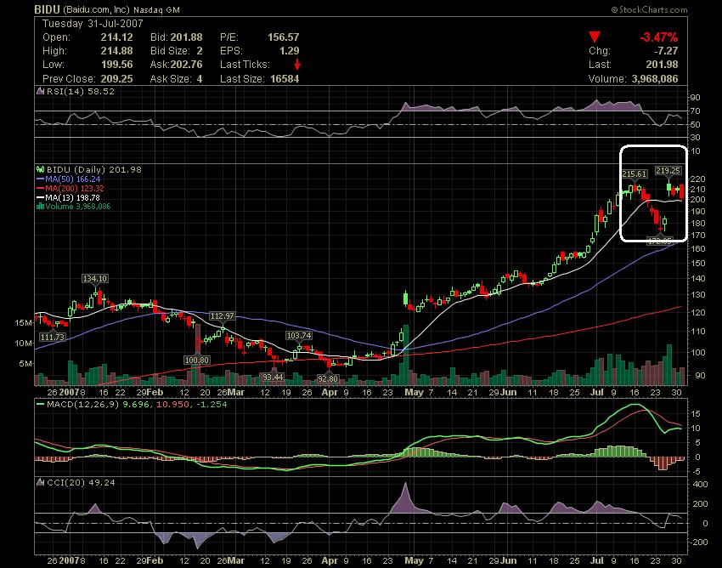722x568 pixels.
Task: Click the Chg value -7.27
Action: [x=666, y=51]
